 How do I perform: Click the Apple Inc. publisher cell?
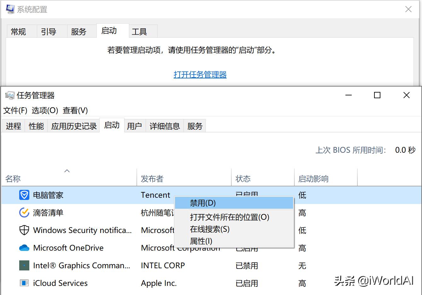click(159, 283)
